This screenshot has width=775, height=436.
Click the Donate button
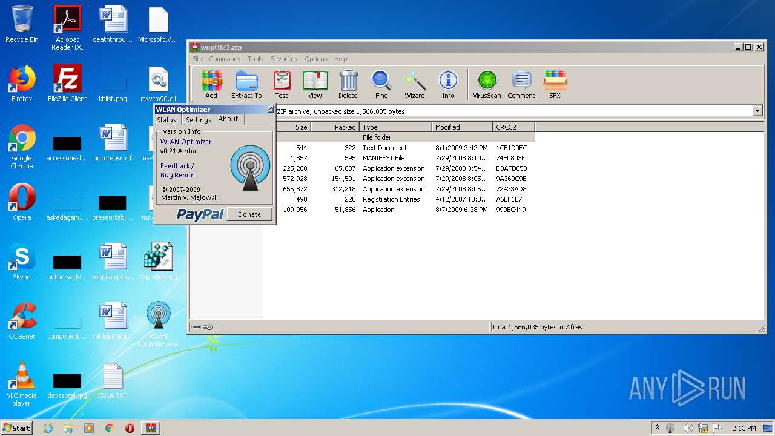pyautogui.click(x=249, y=214)
